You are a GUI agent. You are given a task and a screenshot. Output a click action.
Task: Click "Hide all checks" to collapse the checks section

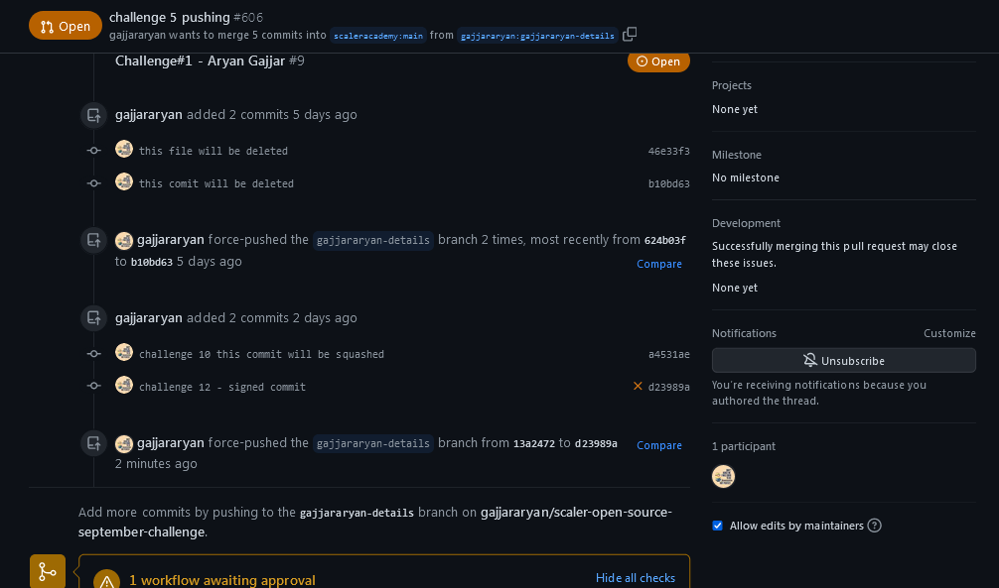[635, 578]
